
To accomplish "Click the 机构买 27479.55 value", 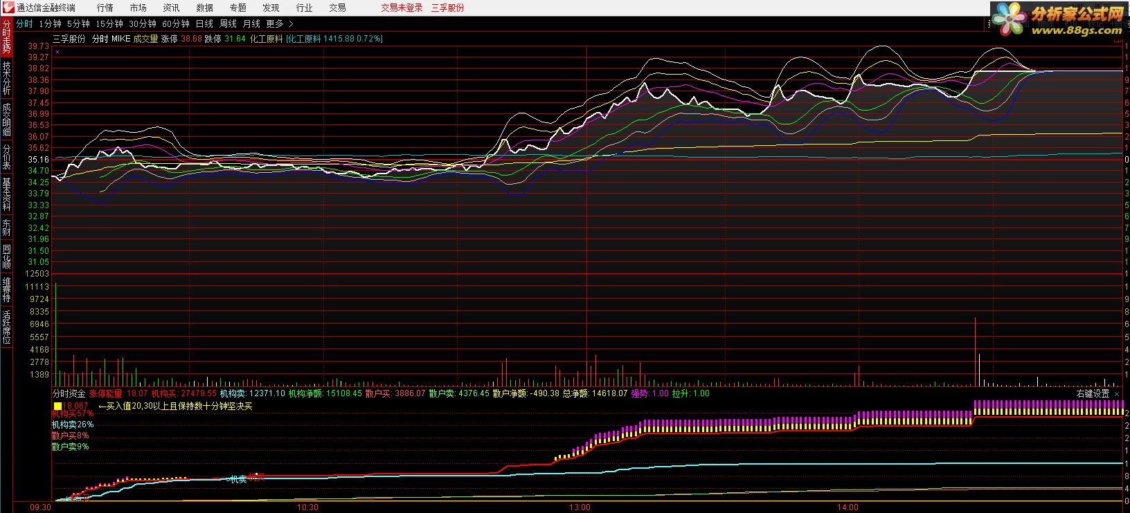I will coord(184,393).
